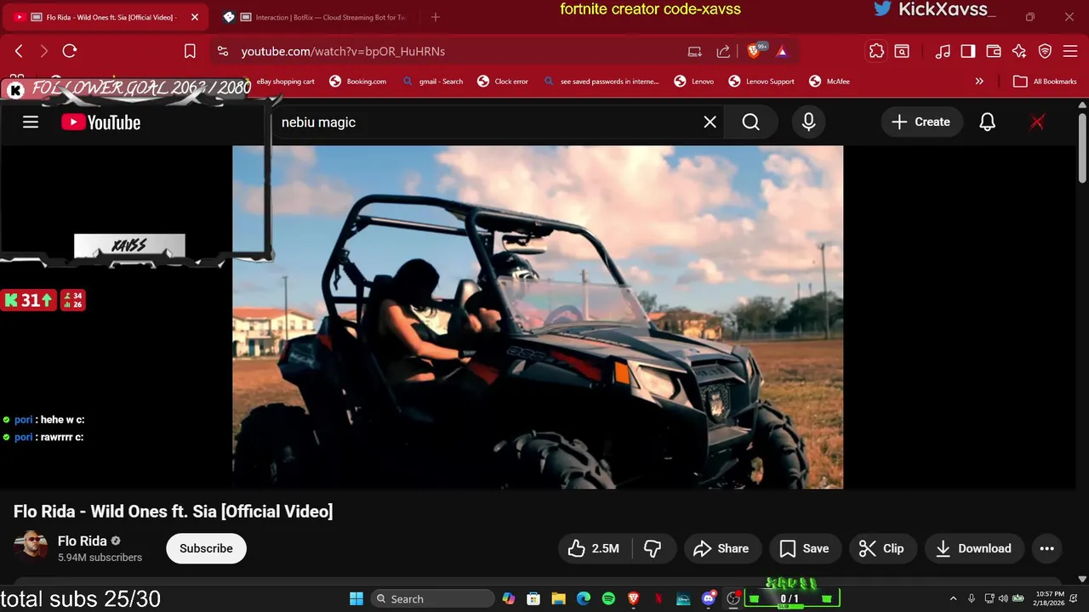Open Flo Rida channel avatar

(x=31, y=548)
